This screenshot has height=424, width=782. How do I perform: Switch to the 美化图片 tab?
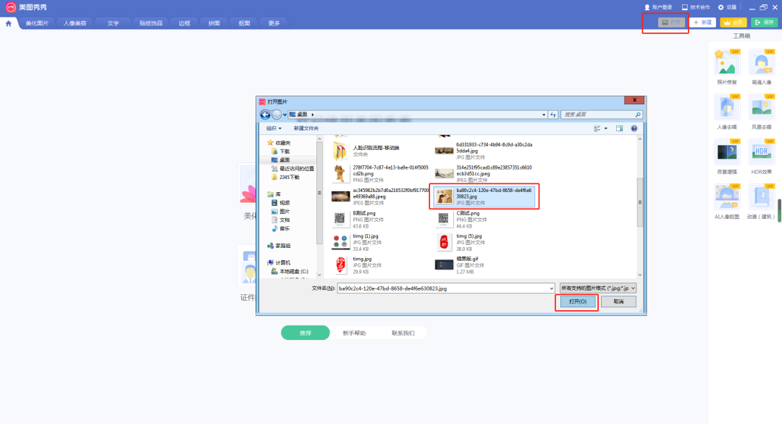[37, 23]
